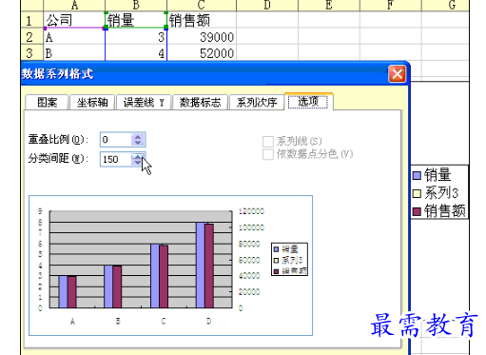This screenshot has height=355, width=486.
Task: Click row 3 header
Action: [x=32, y=52]
